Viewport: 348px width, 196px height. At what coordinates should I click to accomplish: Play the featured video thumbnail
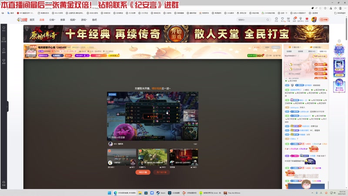(153, 116)
